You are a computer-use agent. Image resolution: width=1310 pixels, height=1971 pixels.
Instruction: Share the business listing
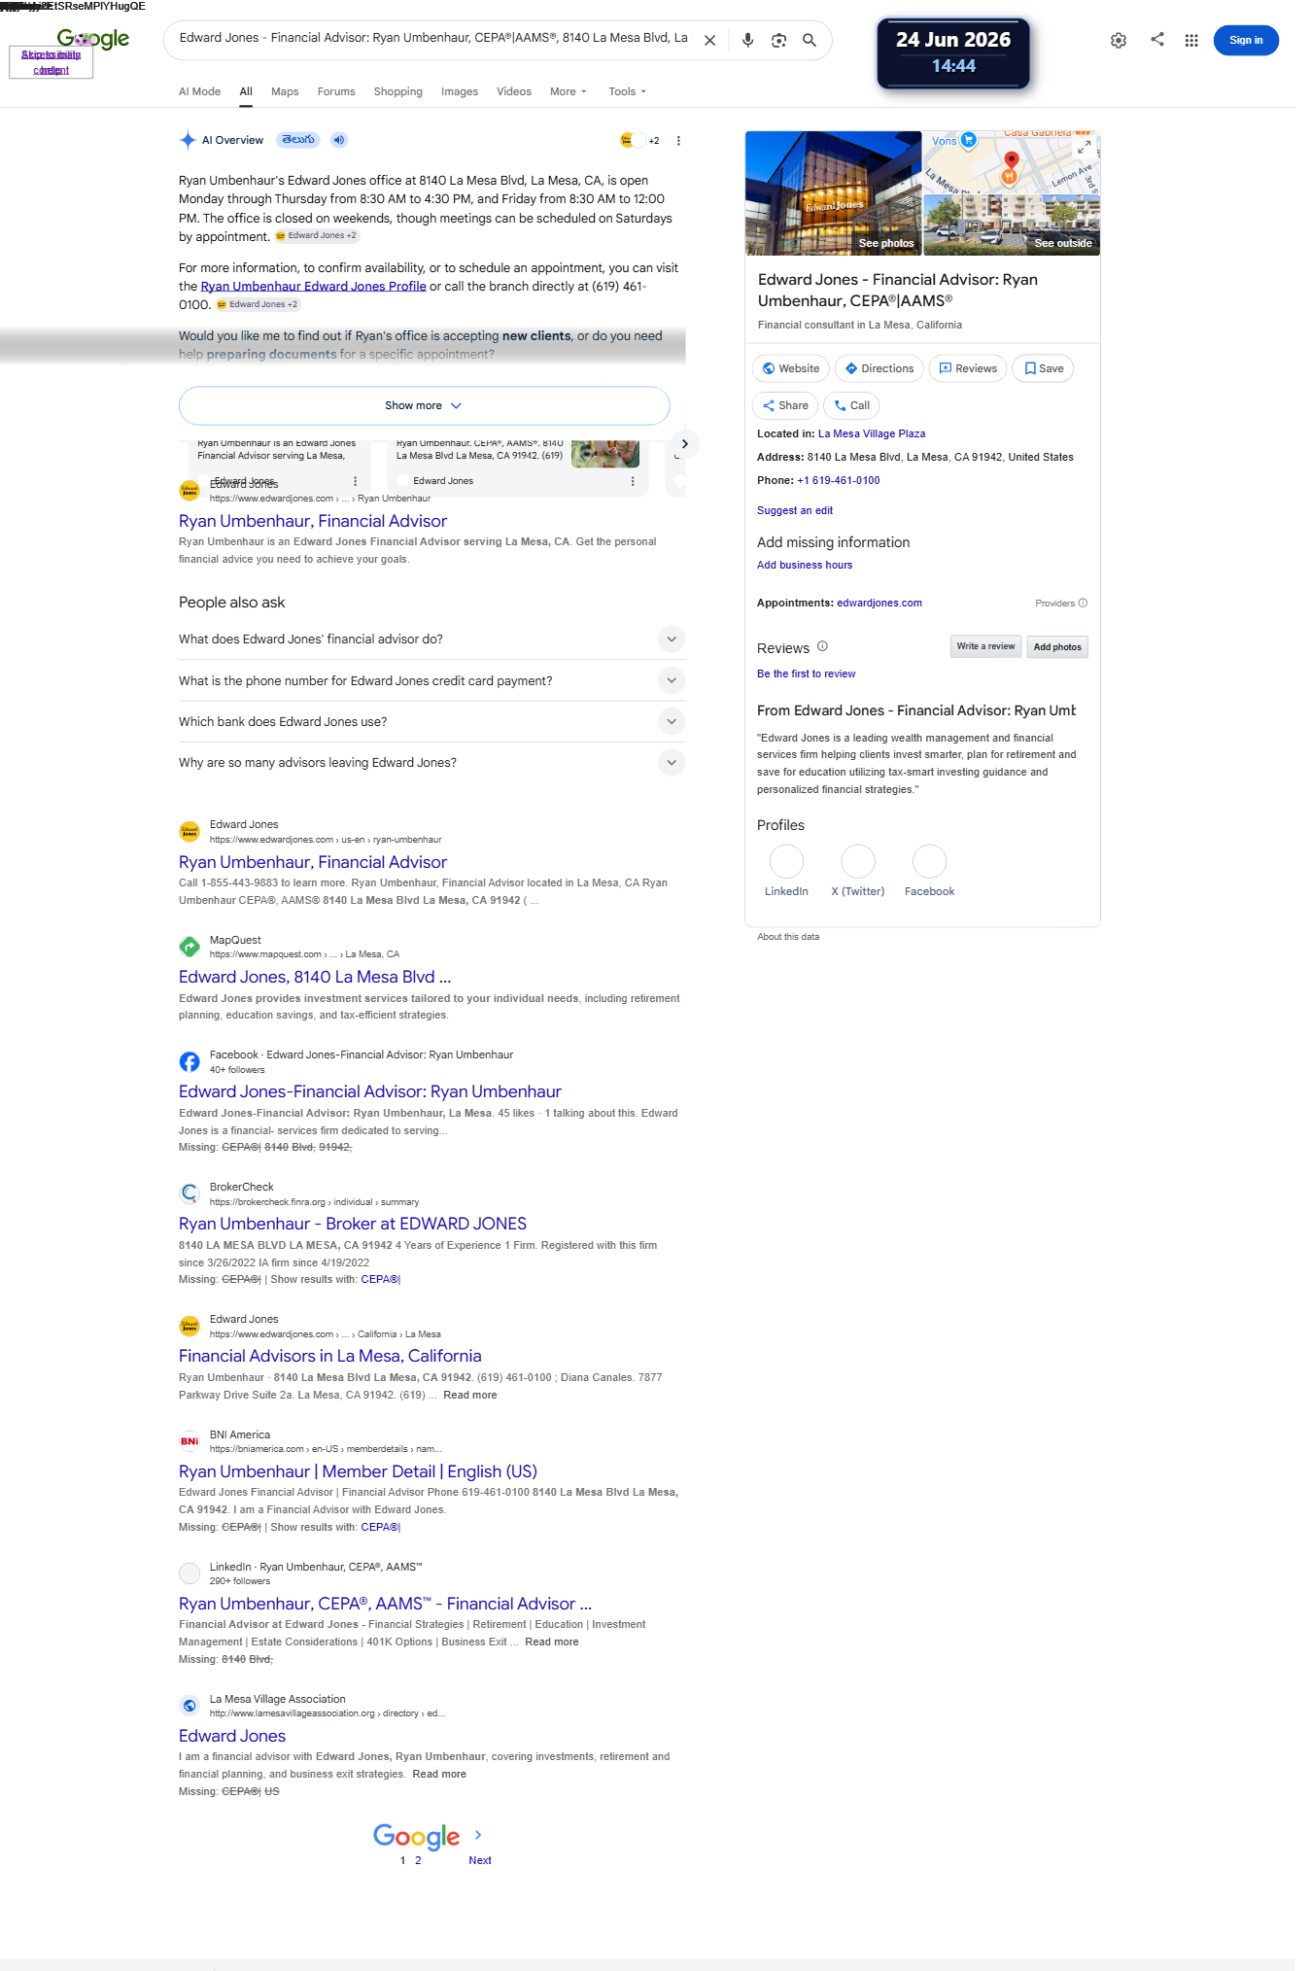pyautogui.click(x=785, y=405)
